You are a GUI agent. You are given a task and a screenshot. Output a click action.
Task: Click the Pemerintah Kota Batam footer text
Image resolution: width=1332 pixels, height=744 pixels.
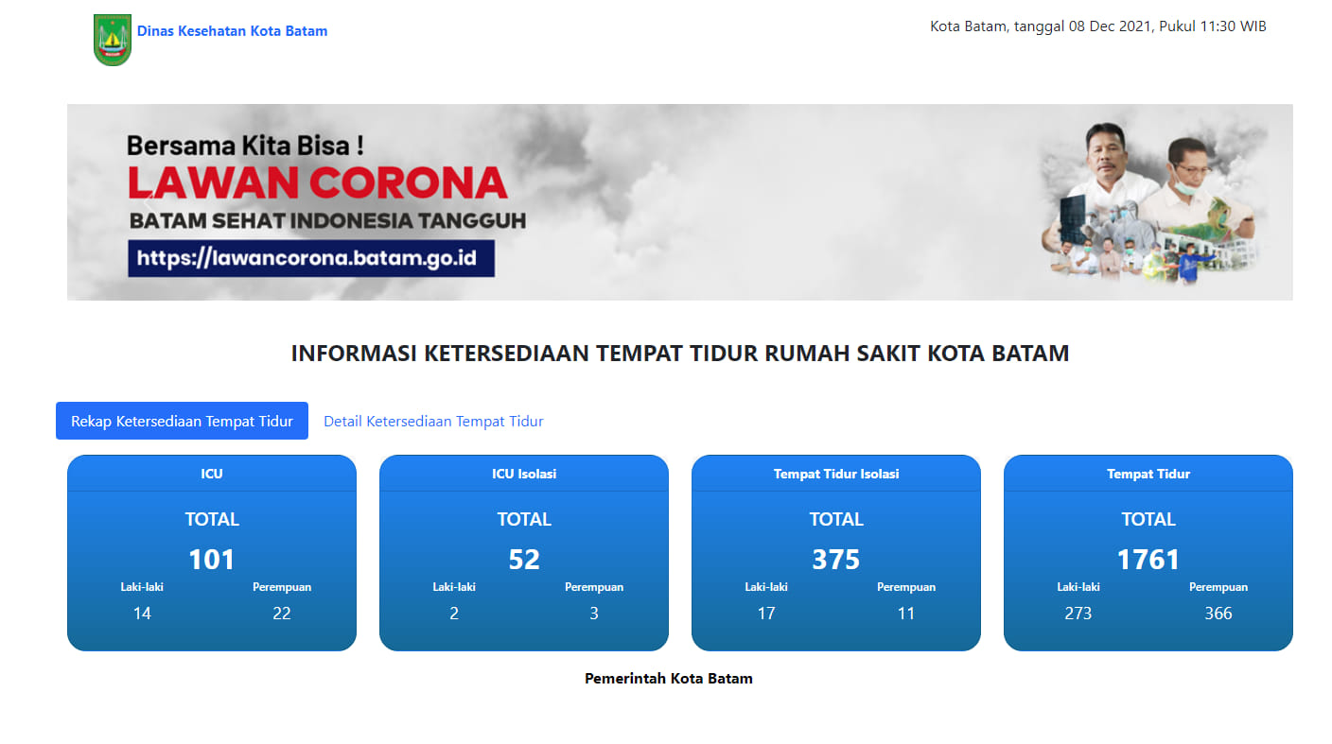[669, 679]
